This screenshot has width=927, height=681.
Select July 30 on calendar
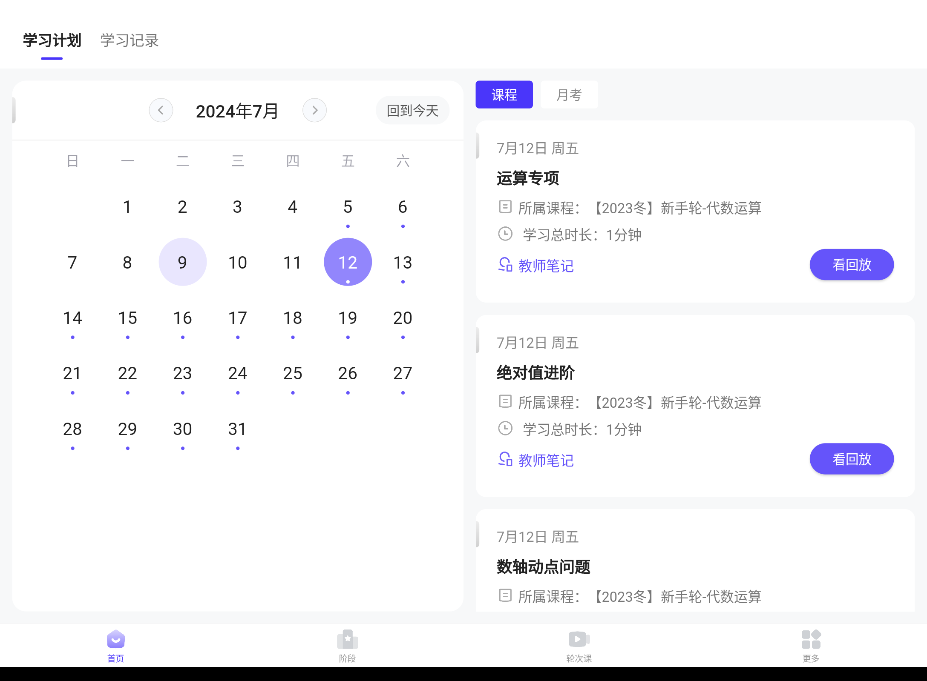[182, 429]
